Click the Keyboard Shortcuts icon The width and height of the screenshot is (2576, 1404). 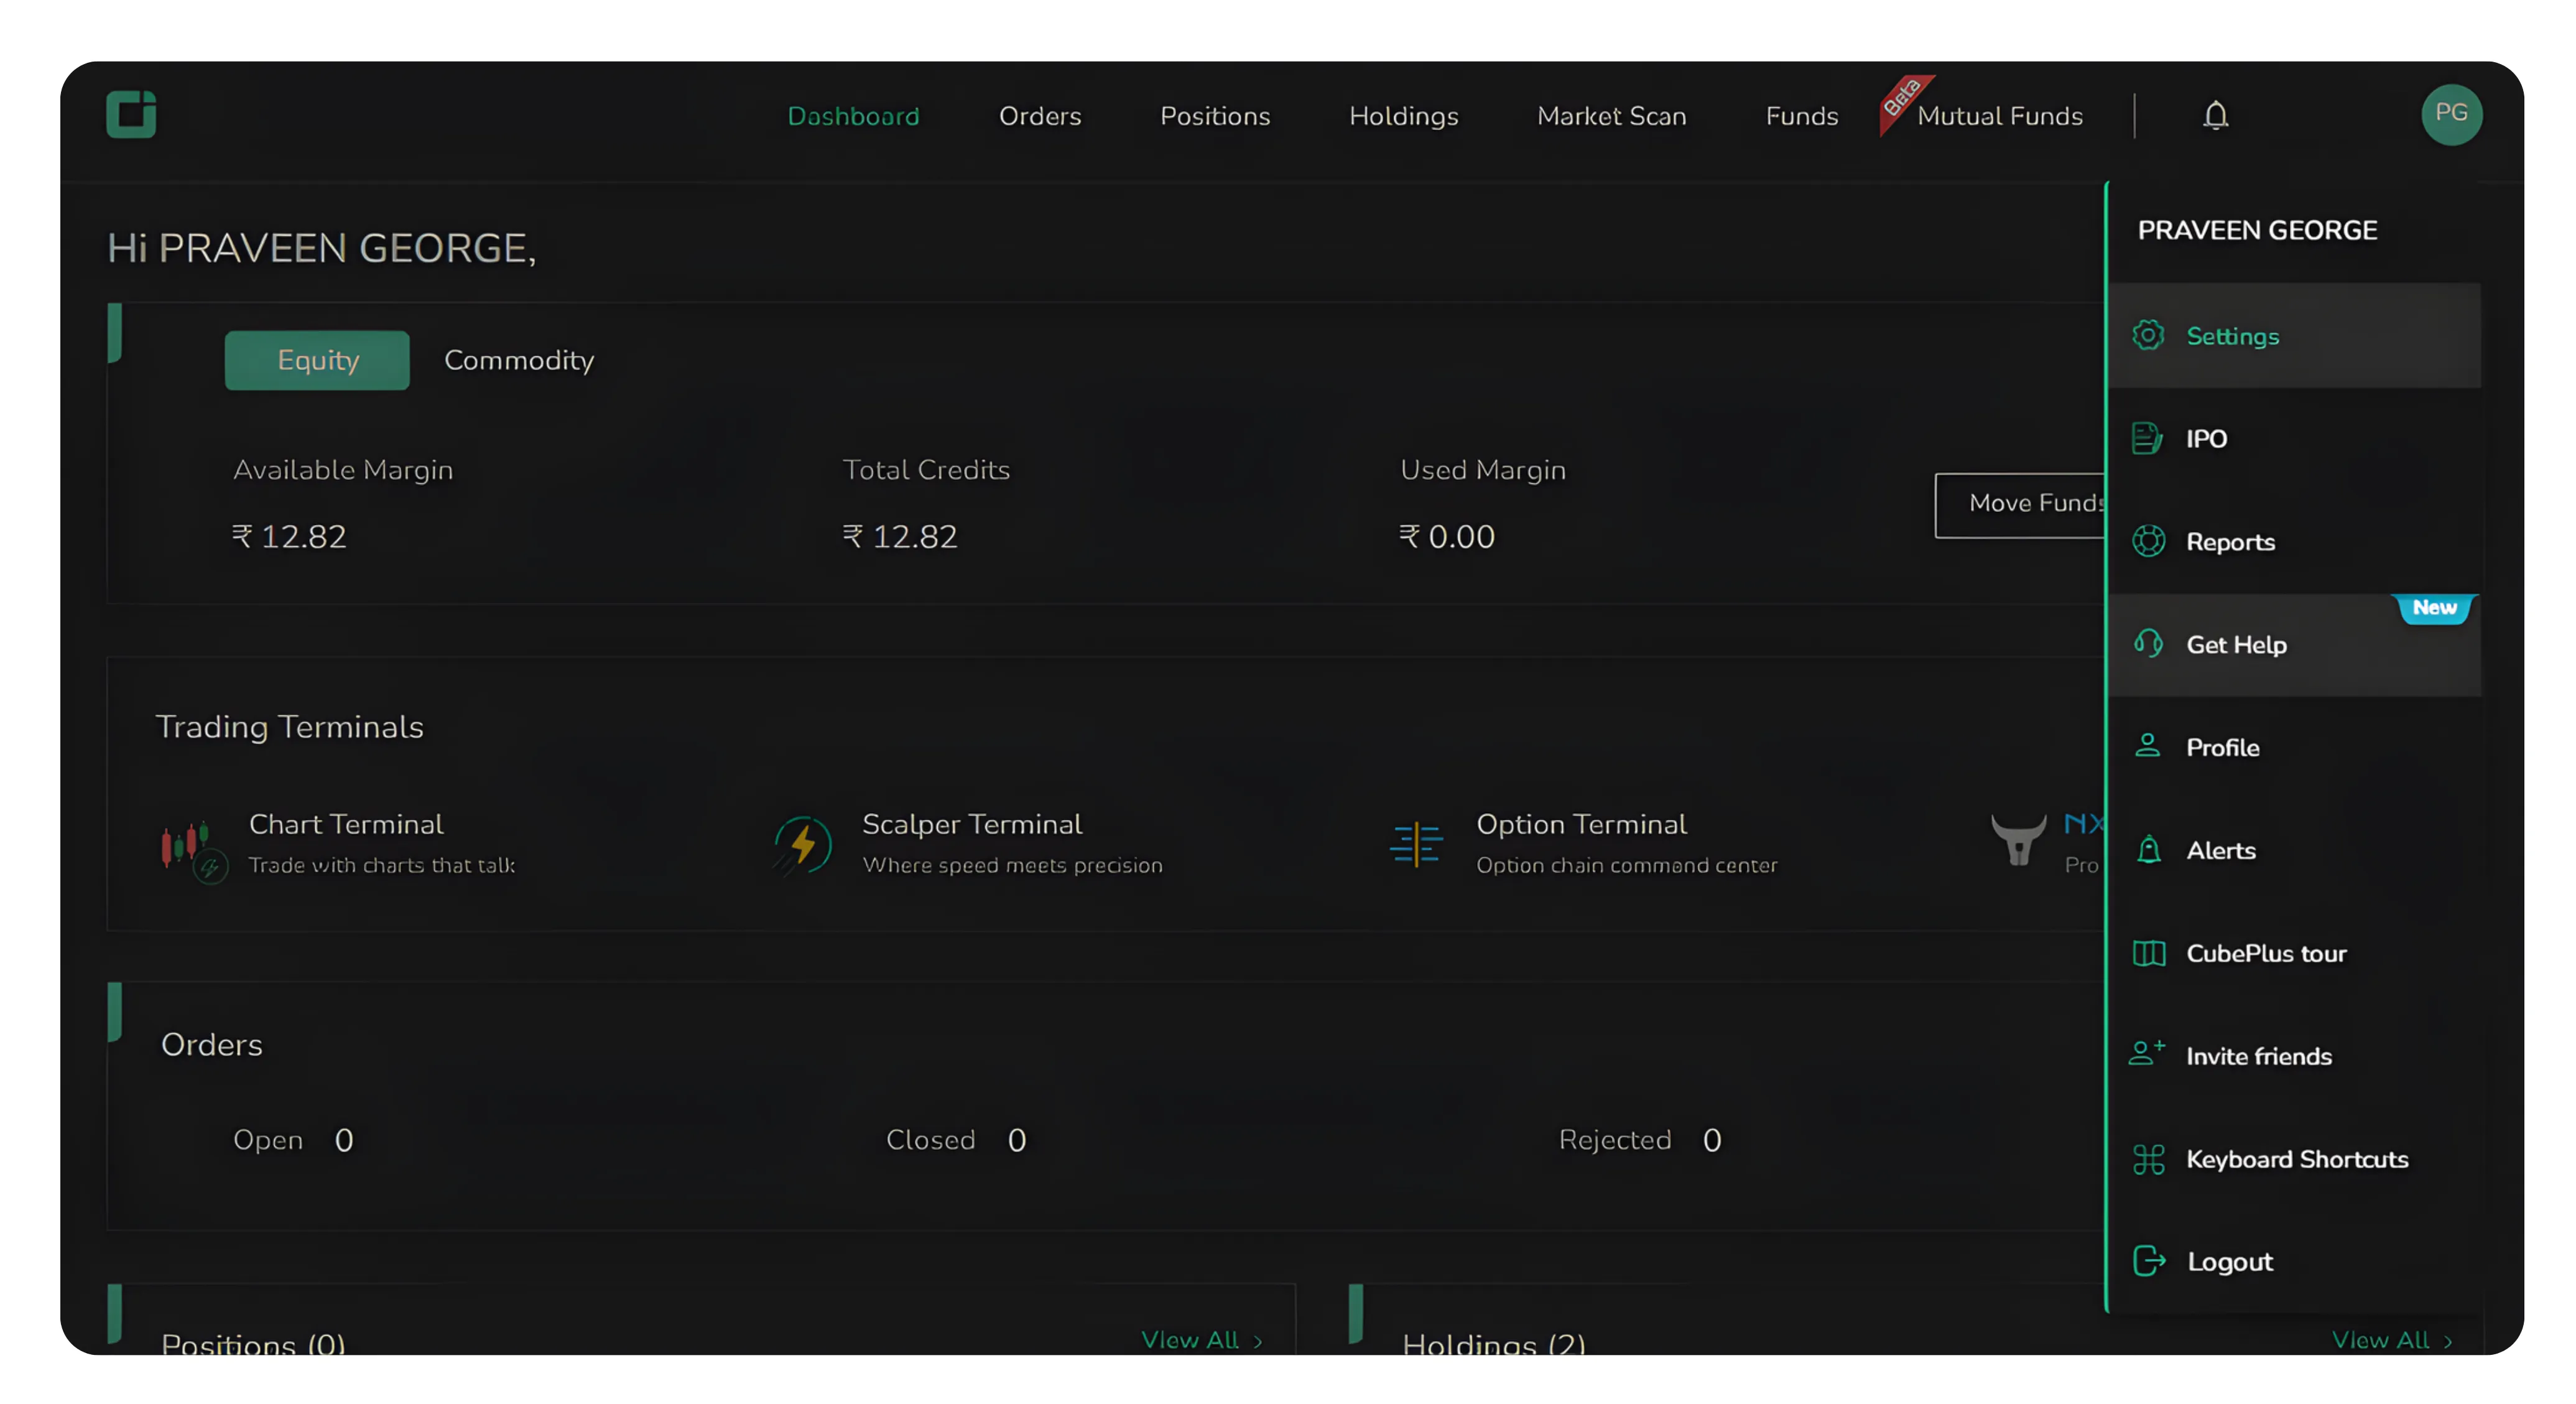click(x=2148, y=1159)
